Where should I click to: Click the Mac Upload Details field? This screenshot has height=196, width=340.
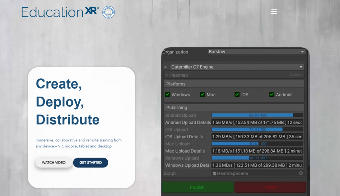coord(257,151)
